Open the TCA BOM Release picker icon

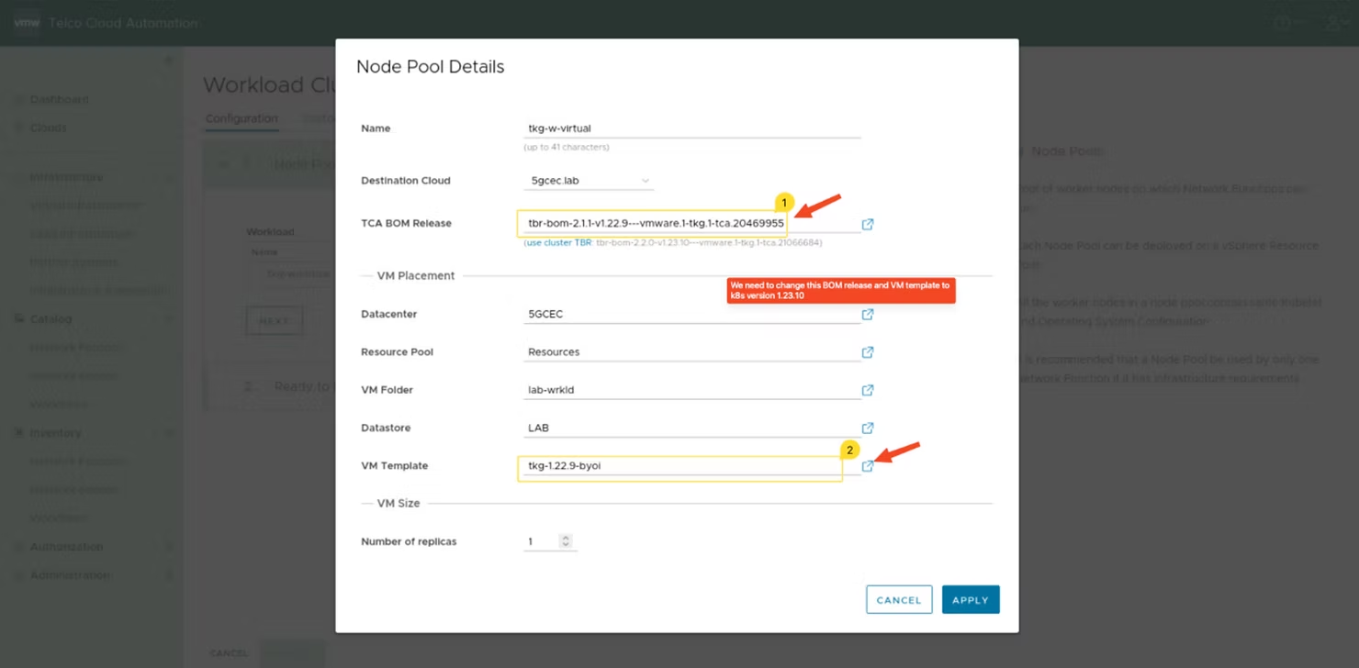coord(867,223)
